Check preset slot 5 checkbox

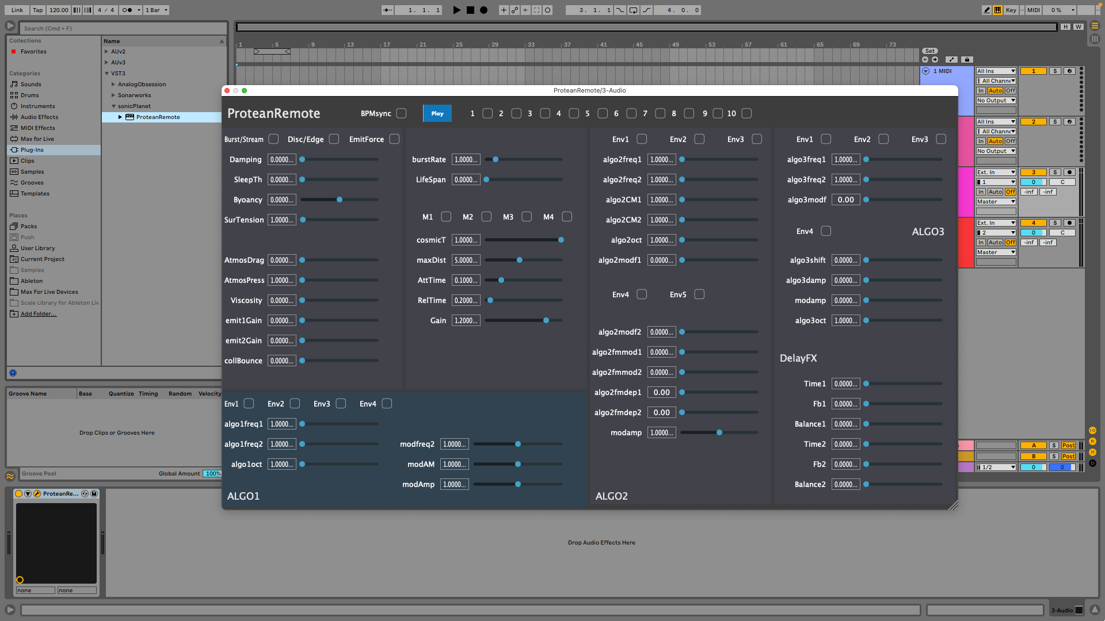coord(603,114)
